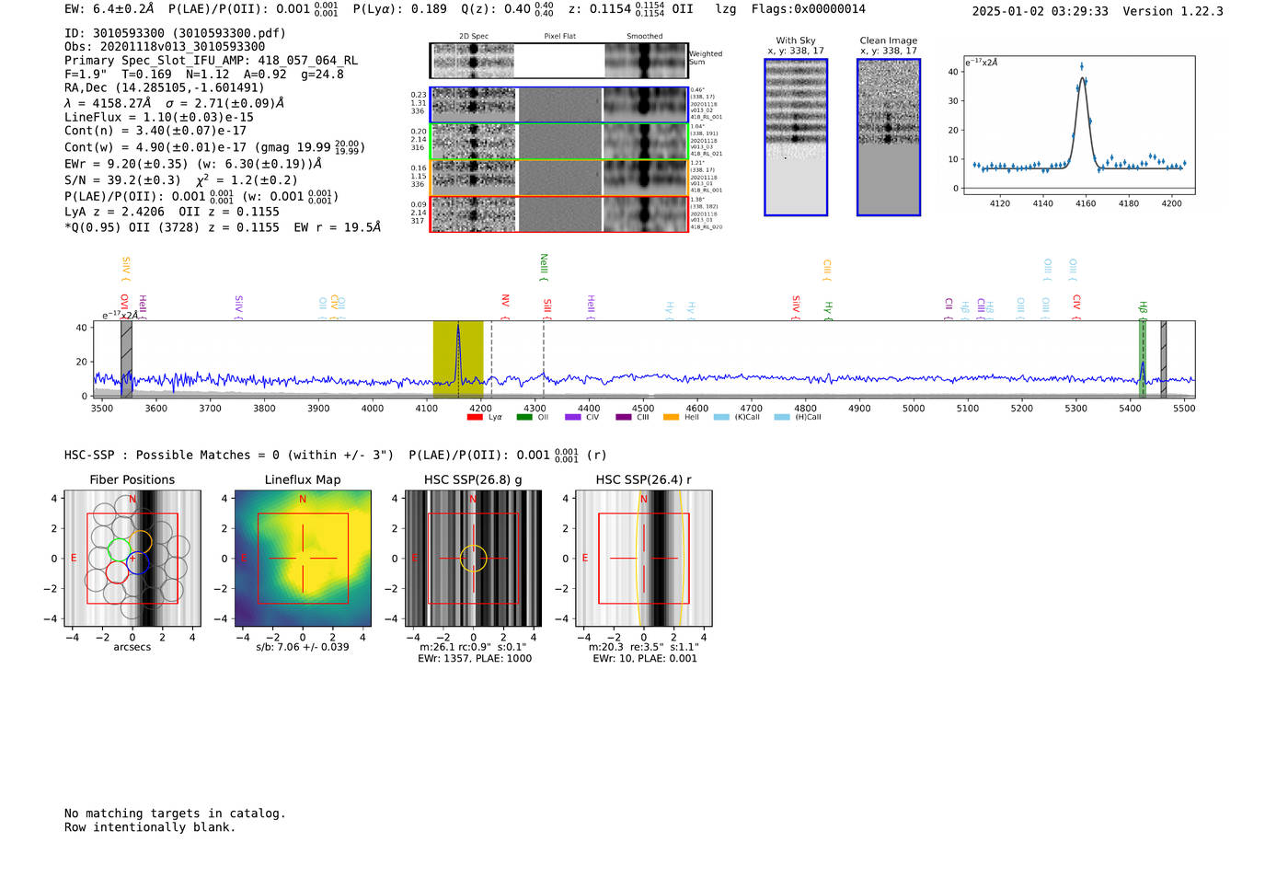Click the orange HeII legend swatch
The width and height of the screenshot is (1288, 877).
672,417
